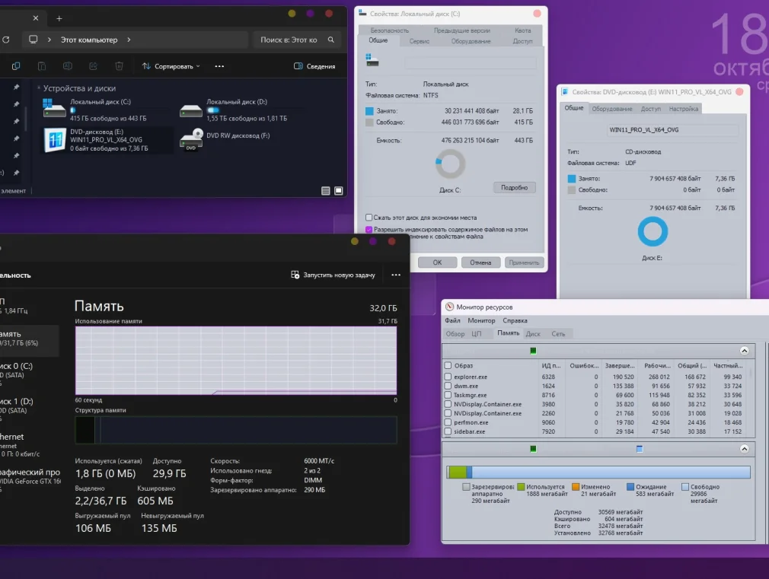Enable the 'Сжать этот диск' checkbox
The image size is (769, 579).
click(369, 218)
